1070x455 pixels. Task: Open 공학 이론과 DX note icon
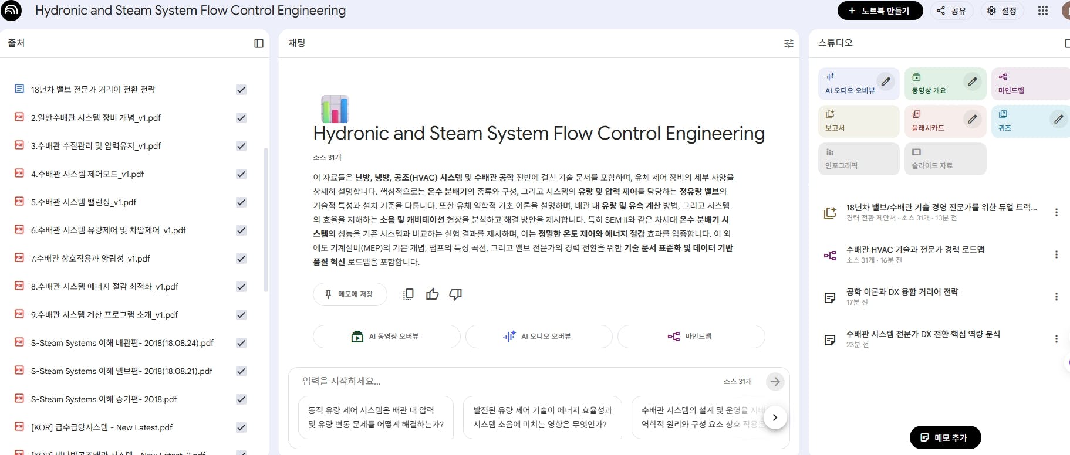coord(830,297)
